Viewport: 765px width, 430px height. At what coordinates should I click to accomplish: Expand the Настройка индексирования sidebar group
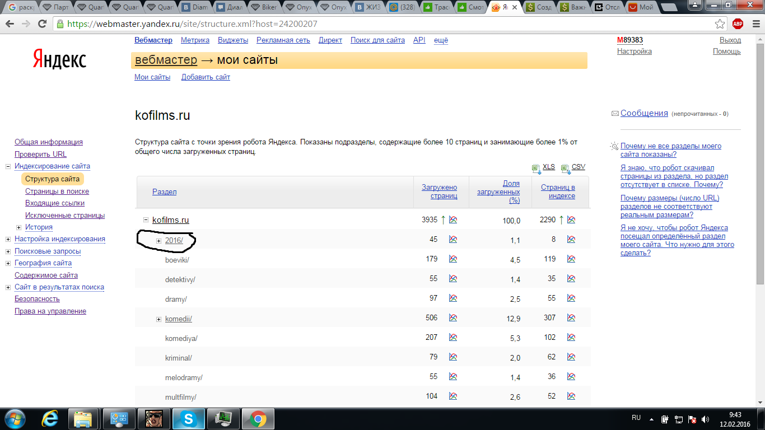tap(8, 239)
